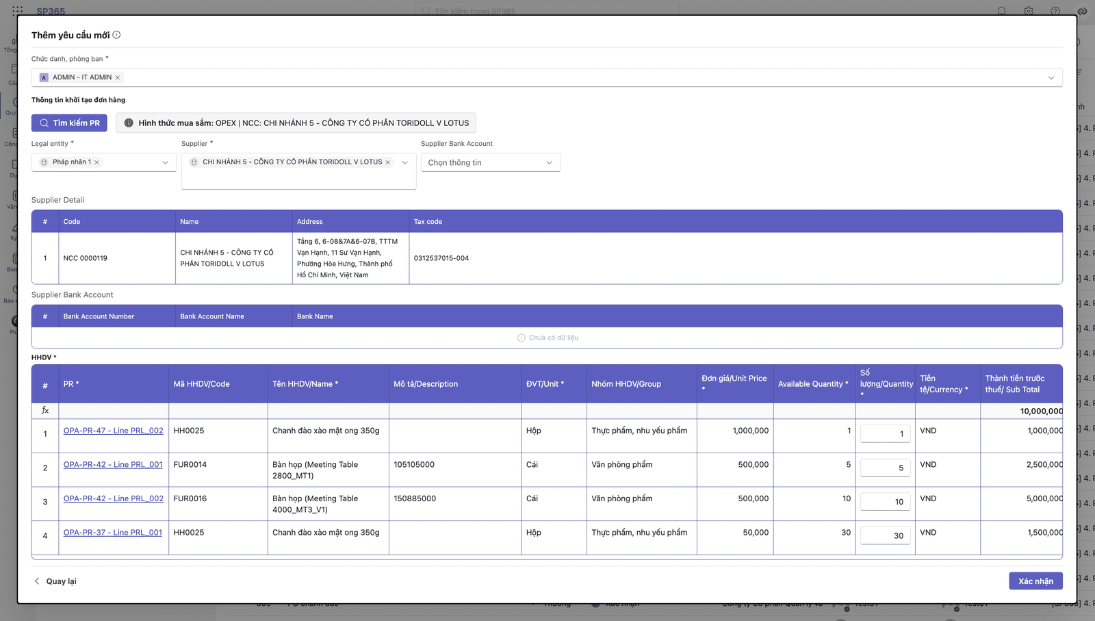This screenshot has height=621, width=1095.
Task: Click the total 10,000,000 summary cell
Action: click(1022, 411)
